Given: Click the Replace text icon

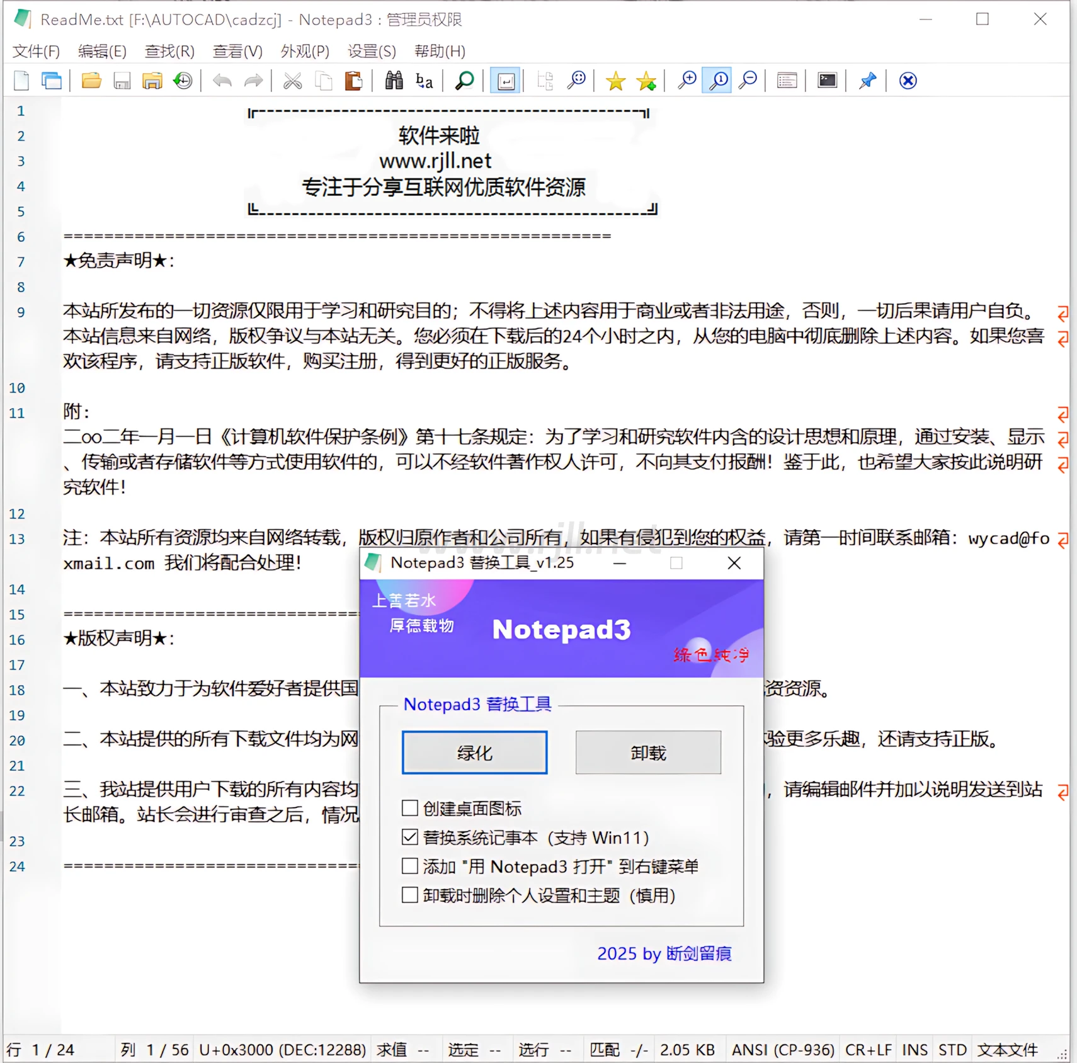Looking at the screenshot, I should [x=425, y=81].
